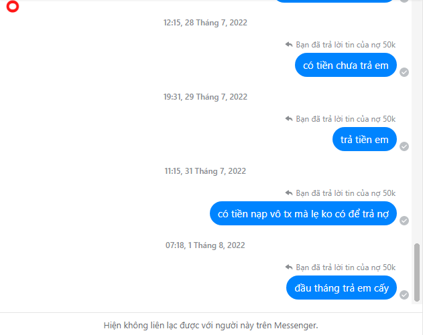Click notice 'Hiện không liên lạc được với người này'

coord(211,326)
